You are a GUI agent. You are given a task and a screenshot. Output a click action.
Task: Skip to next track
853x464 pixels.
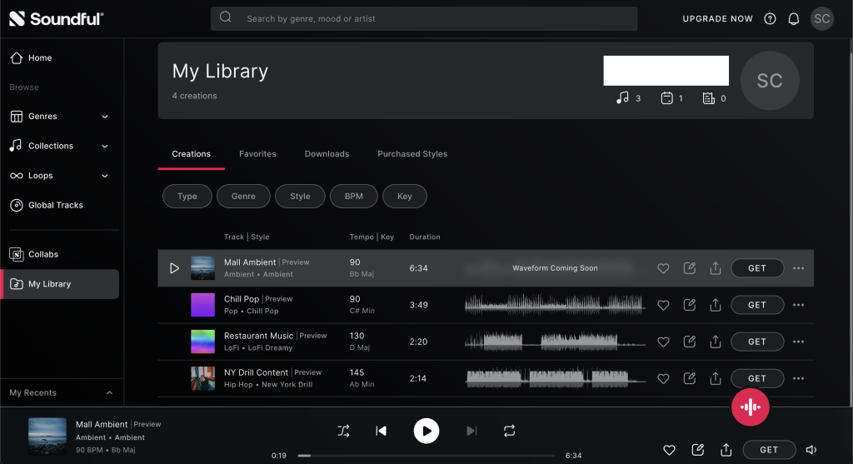(471, 431)
